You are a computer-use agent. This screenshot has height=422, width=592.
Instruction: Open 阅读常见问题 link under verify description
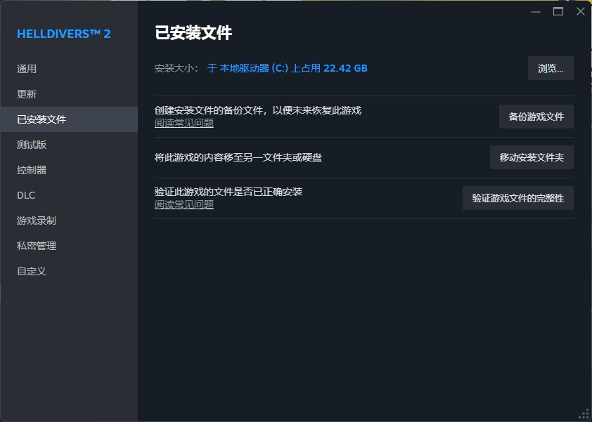[184, 205]
